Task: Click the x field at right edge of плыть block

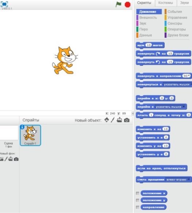Action: coord(189,115)
